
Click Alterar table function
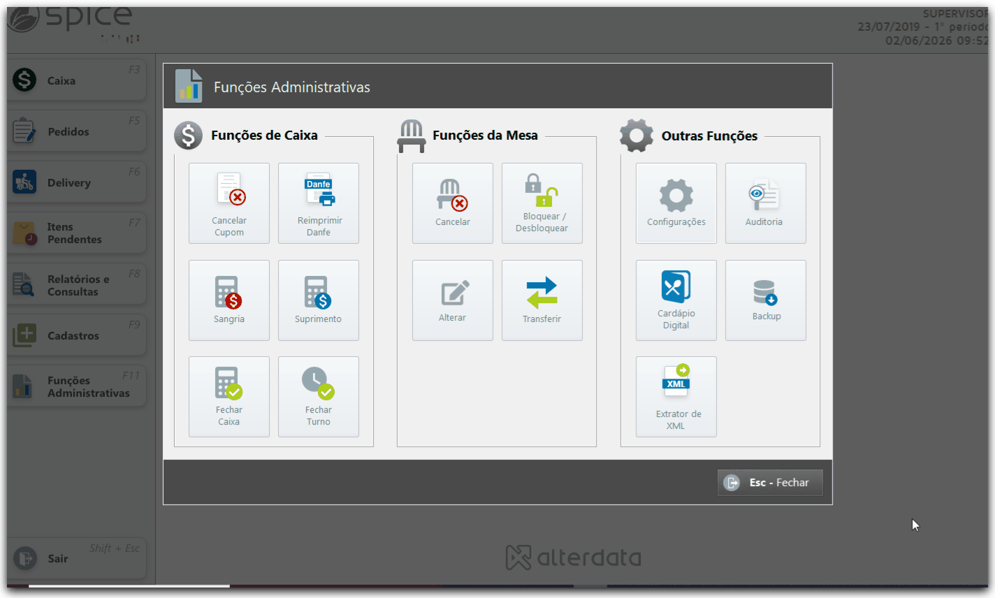453,300
